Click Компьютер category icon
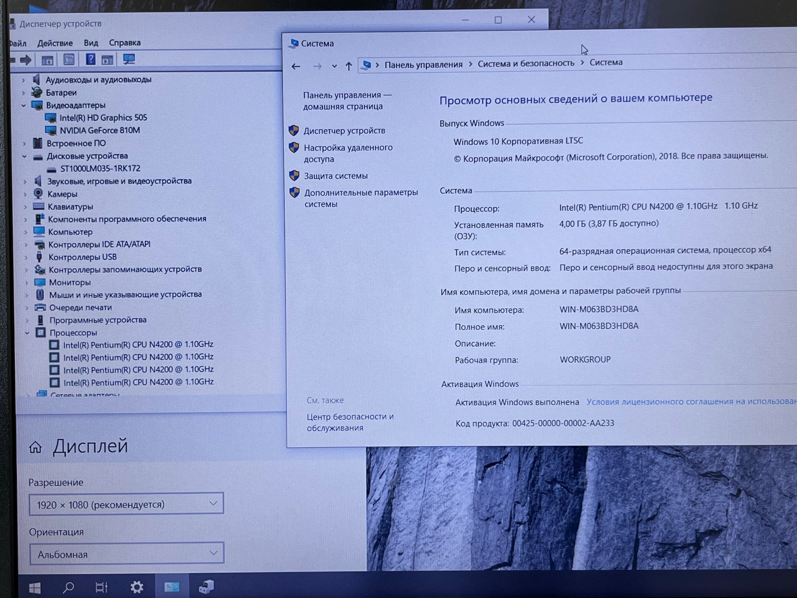This screenshot has height=598, width=797. point(39,232)
